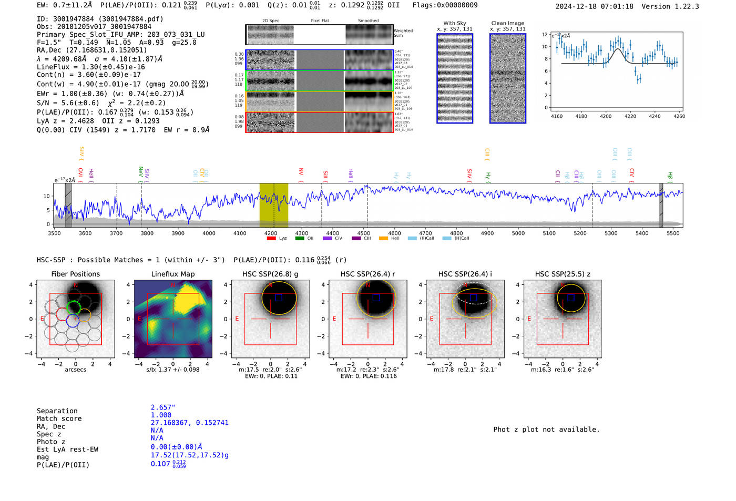Click the white dashed ellipse in HSC i image

(474, 293)
